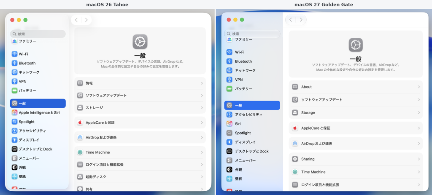This screenshot has height=195, width=432.
Task: Open ファミリー in Tahoe sidebar
Action: 38,41
